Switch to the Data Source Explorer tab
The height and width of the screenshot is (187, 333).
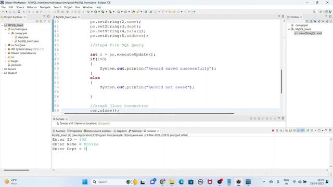98,131
